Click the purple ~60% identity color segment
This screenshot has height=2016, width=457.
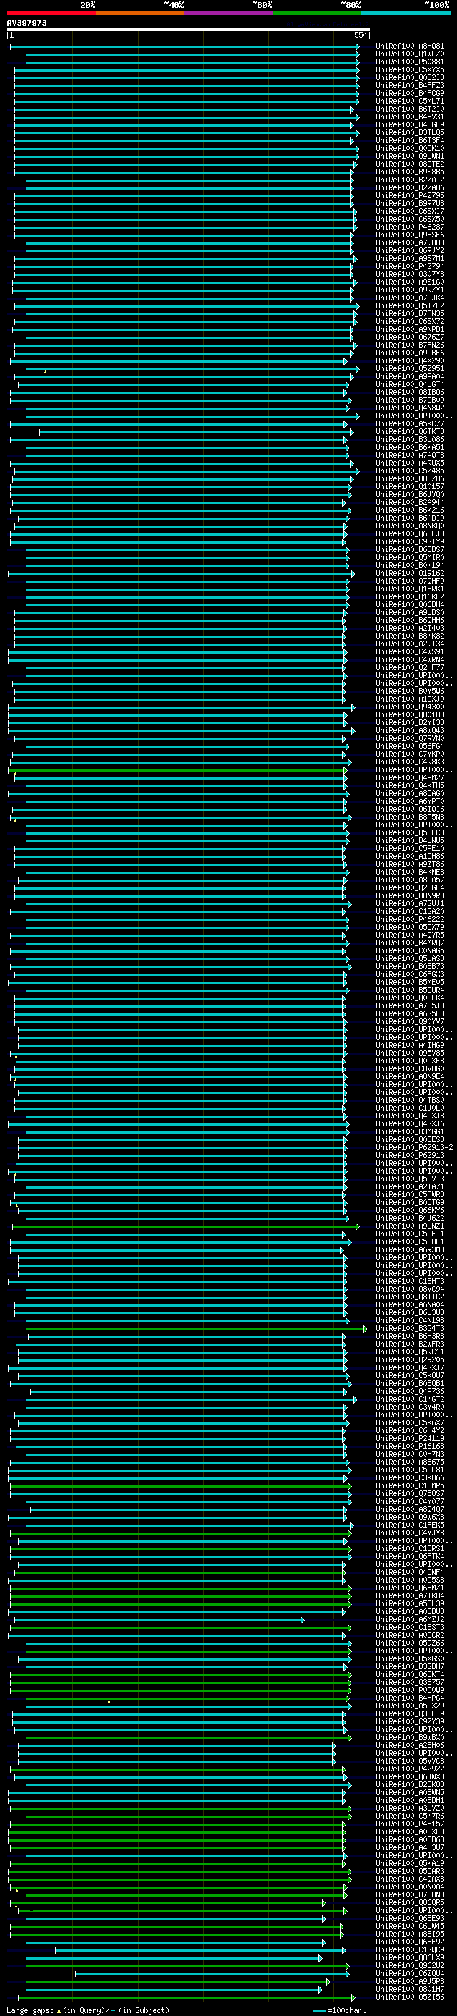coord(228,14)
